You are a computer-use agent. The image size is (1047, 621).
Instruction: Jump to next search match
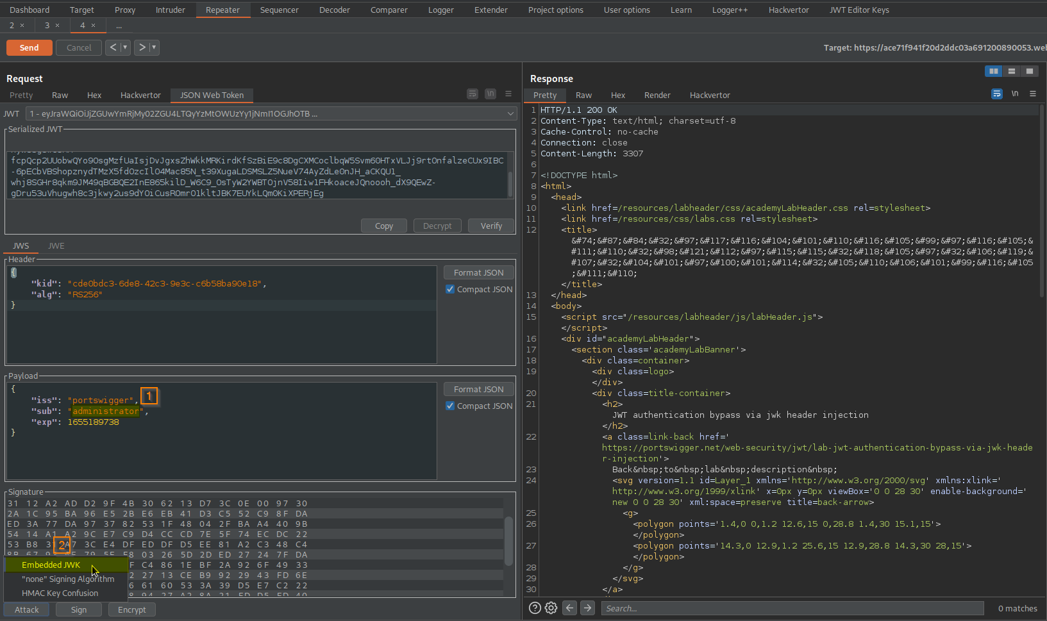coord(587,608)
